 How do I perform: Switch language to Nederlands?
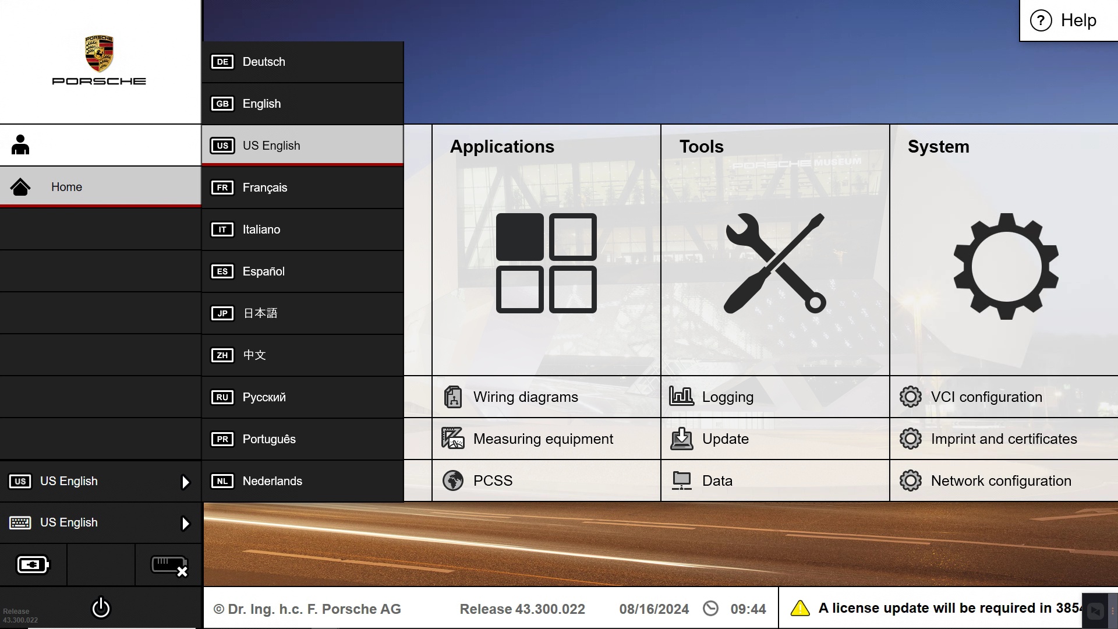pyautogui.click(x=303, y=481)
